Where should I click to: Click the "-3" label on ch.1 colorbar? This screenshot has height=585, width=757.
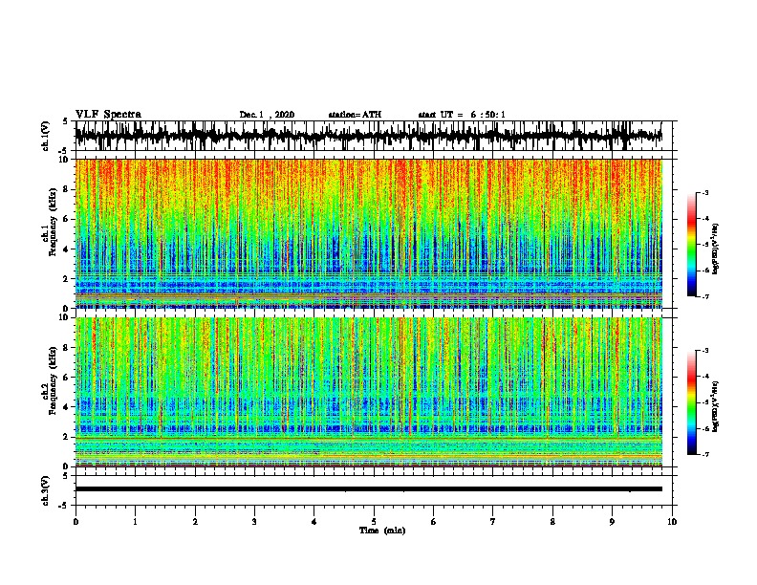[x=704, y=193]
